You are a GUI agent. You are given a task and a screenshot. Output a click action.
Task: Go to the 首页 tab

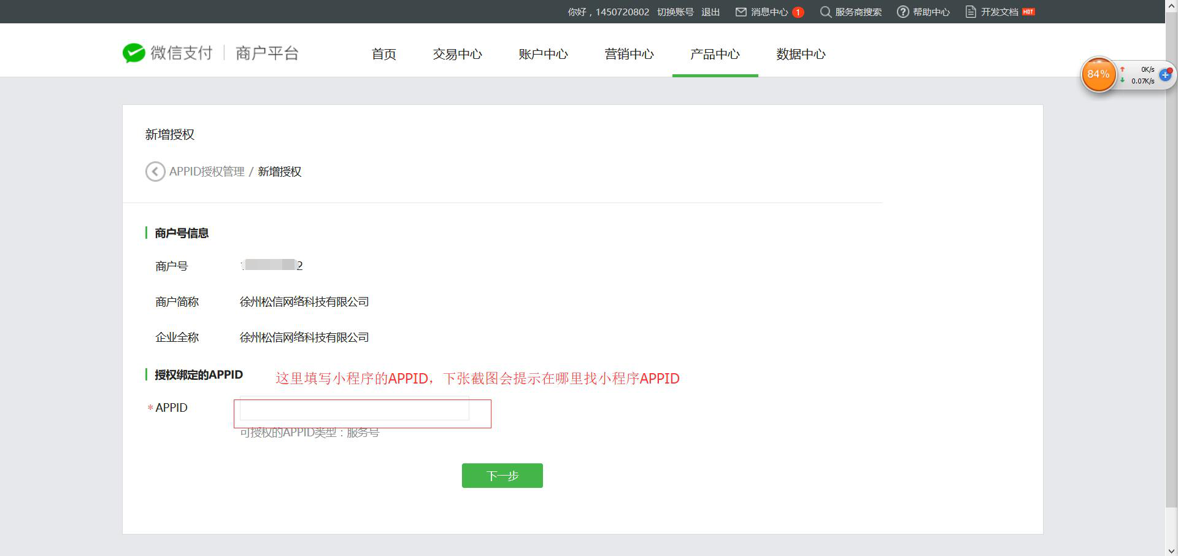click(384, 54)
